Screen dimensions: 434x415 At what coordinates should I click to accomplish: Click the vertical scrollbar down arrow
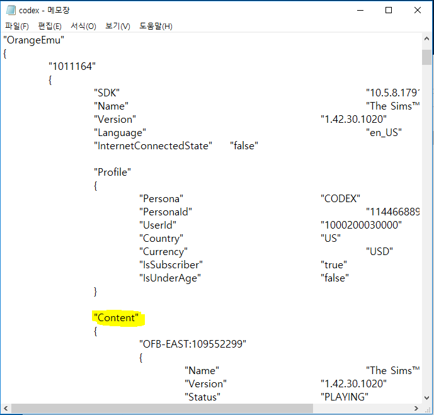tap(426, 397)
